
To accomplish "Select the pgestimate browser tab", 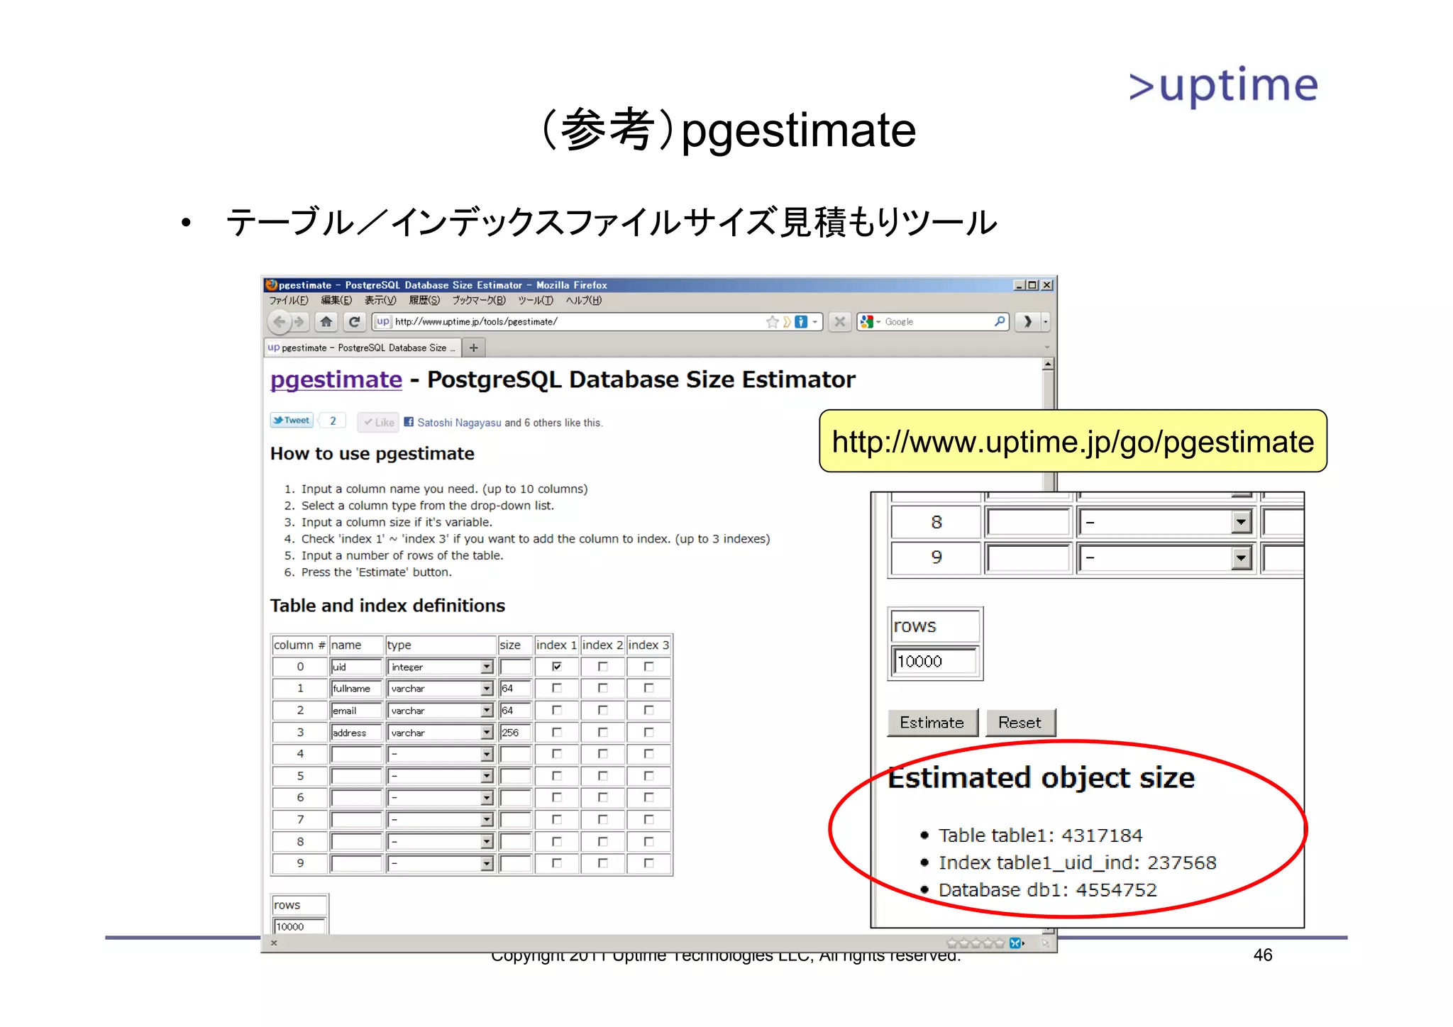I will (x=362, y=348).
